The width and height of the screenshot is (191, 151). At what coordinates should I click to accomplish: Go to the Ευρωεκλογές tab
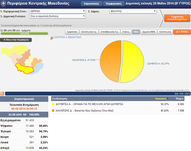coord(91,4)
